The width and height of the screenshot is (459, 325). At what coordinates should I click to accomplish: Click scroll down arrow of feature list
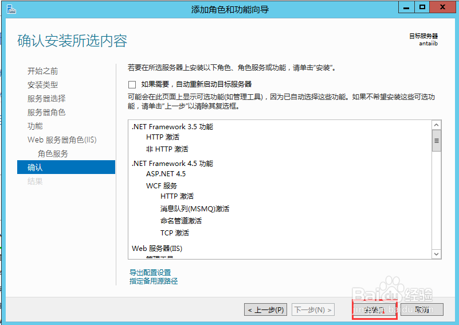point(436,254)
